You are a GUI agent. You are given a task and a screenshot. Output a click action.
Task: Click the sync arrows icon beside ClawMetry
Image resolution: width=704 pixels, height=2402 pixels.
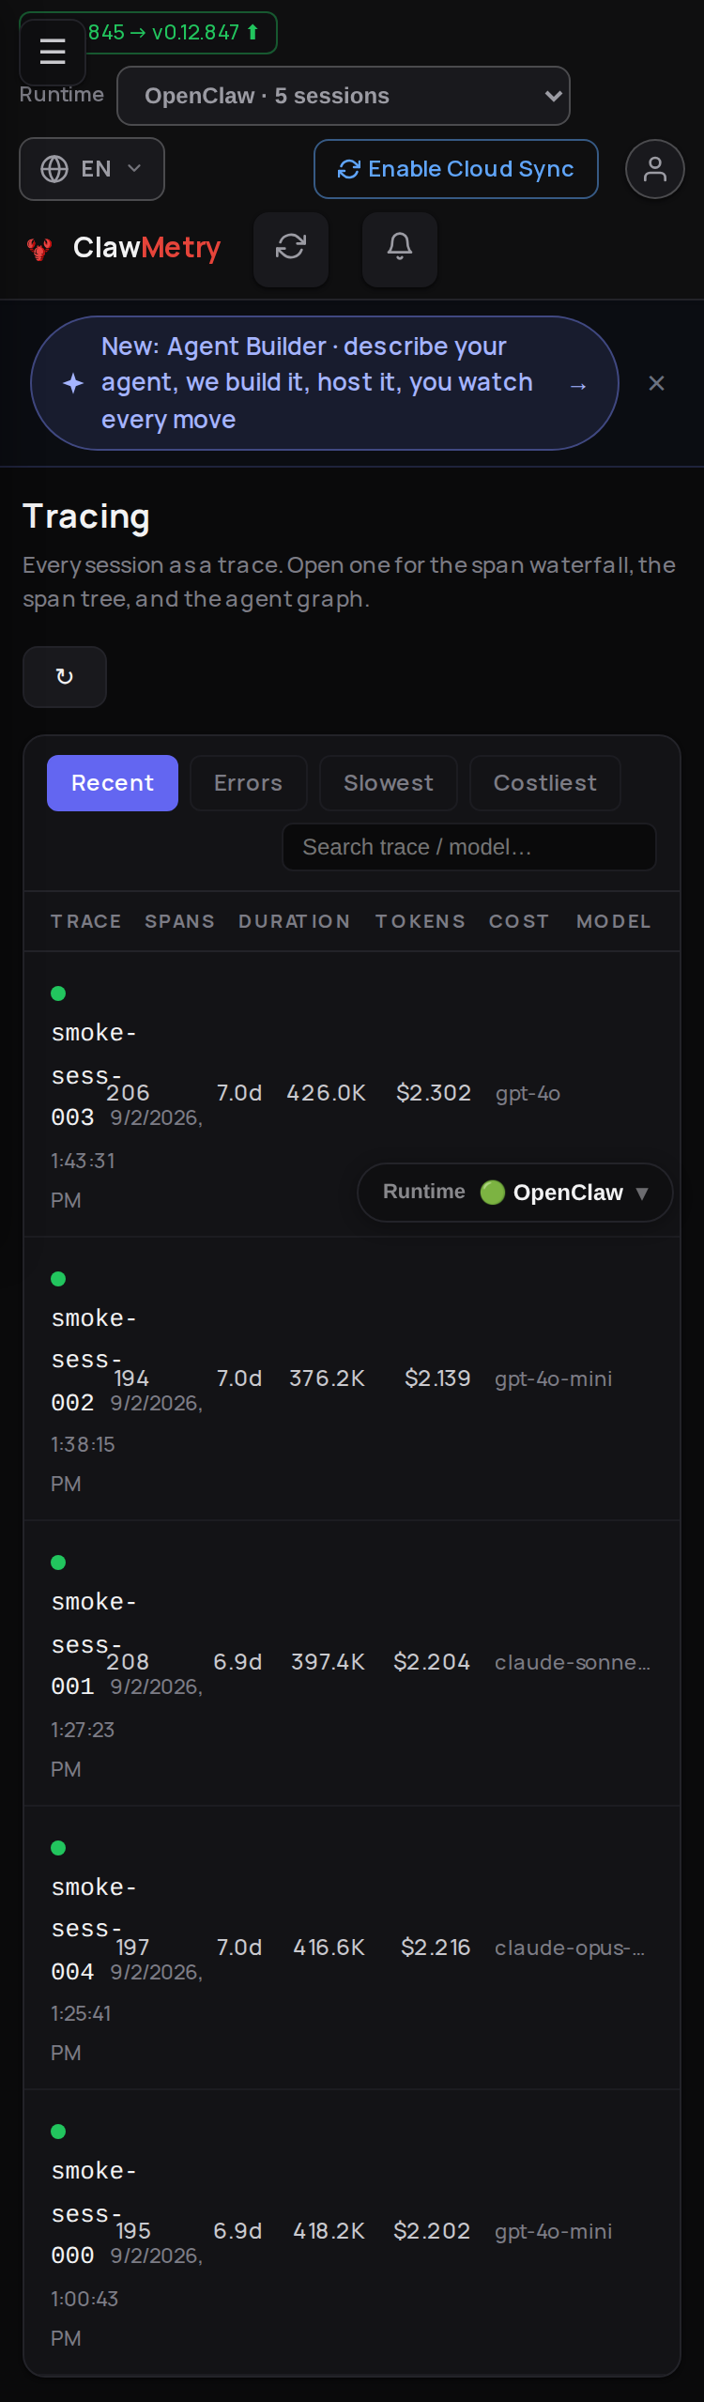click(x=291, y=249)
